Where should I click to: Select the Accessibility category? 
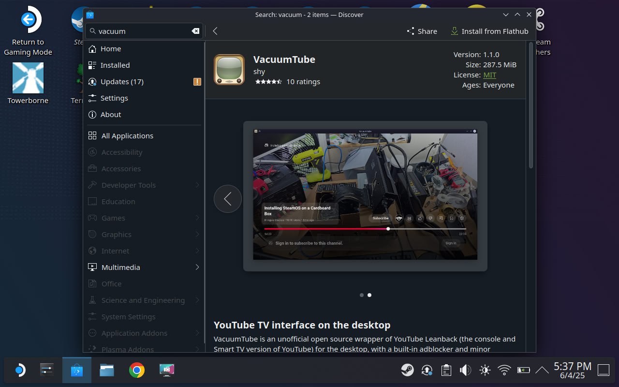144,152
